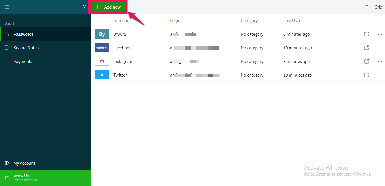Click the Passwords lock icon

[x=7, y=34]
